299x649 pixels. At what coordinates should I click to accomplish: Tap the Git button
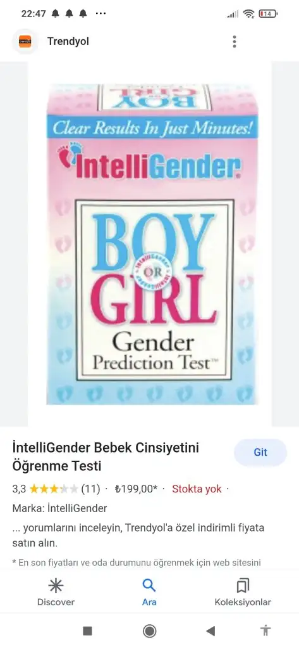tap(260, 453)
